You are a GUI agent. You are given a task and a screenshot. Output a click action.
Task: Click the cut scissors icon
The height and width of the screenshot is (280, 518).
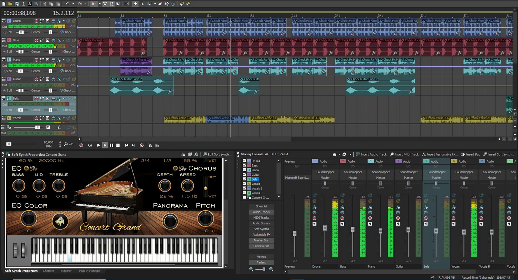[x=45, y=4]
